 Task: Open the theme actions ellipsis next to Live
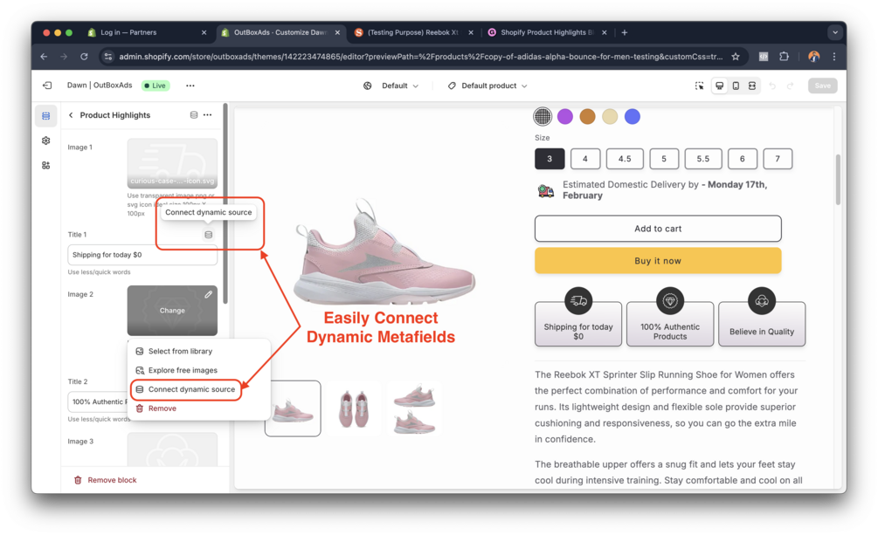[x=190, y=86]
